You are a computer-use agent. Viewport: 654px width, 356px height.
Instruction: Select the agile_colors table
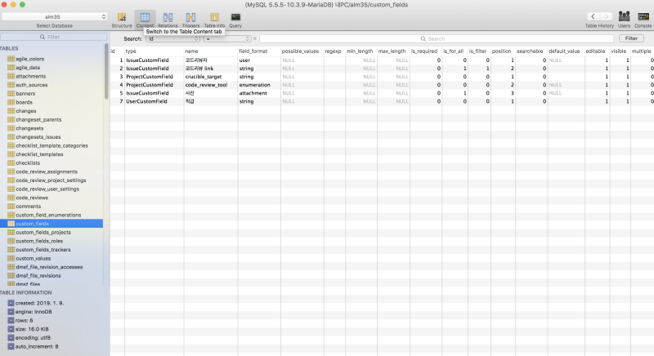coord(30,59)
